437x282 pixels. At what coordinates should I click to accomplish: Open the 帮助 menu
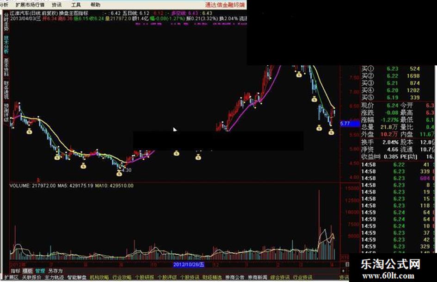click(x=95, y=5)
